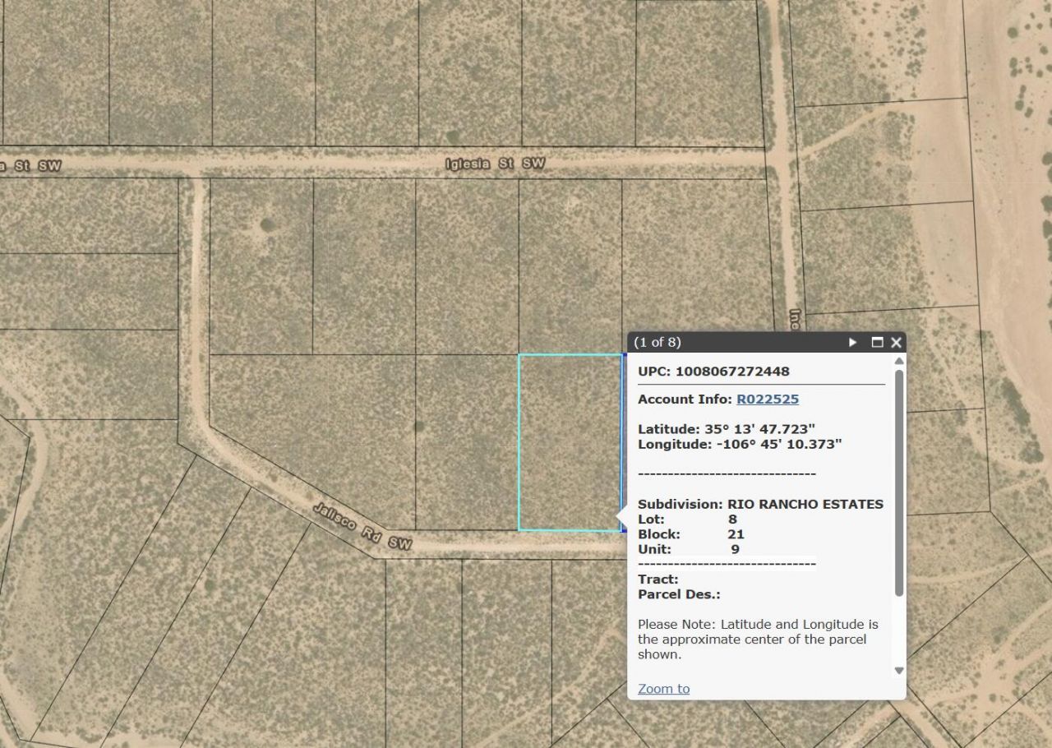Click the Longitude coordinate text
Image resolution: width=1052 pixels, height=748 pixels.
click(x=740, y=445)
